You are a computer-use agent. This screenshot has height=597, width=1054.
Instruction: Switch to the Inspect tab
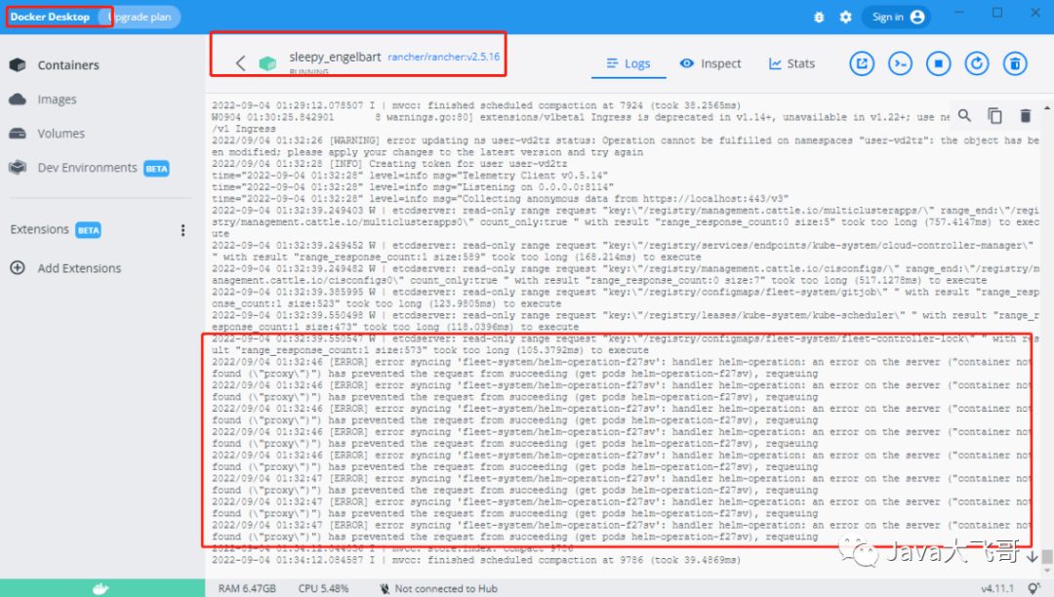point(710,63)
